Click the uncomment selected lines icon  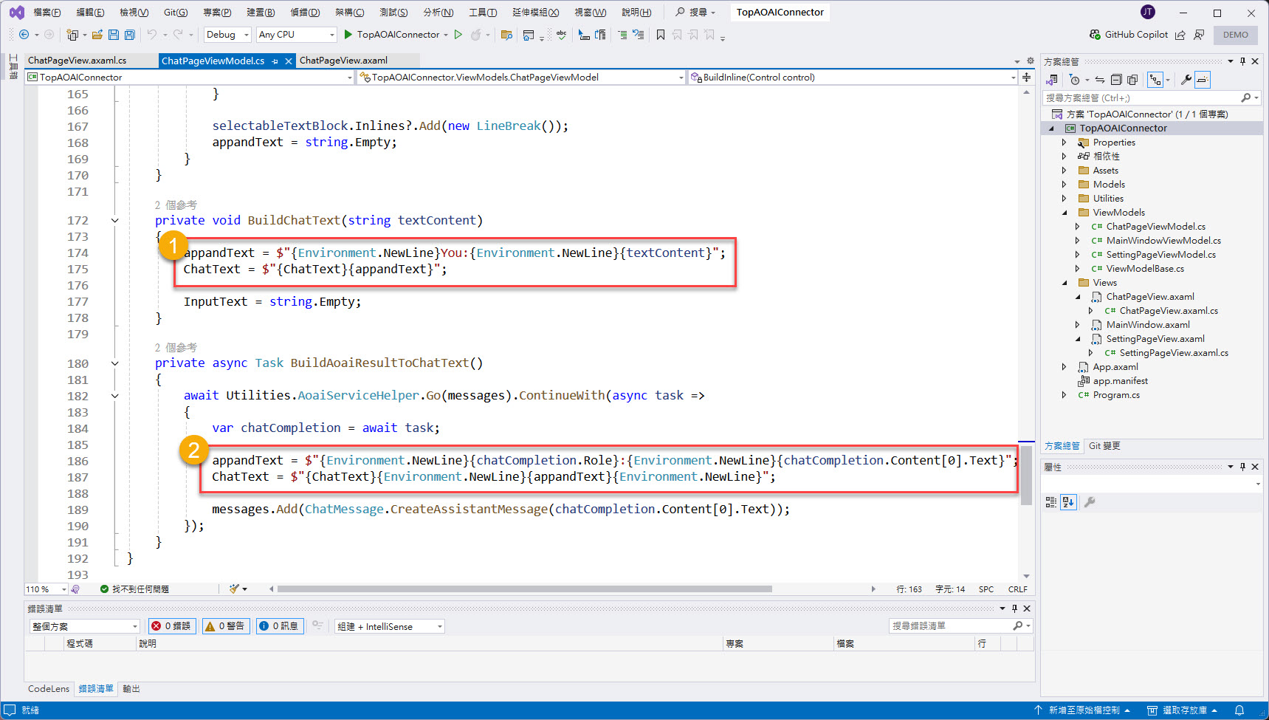[639, 35]
